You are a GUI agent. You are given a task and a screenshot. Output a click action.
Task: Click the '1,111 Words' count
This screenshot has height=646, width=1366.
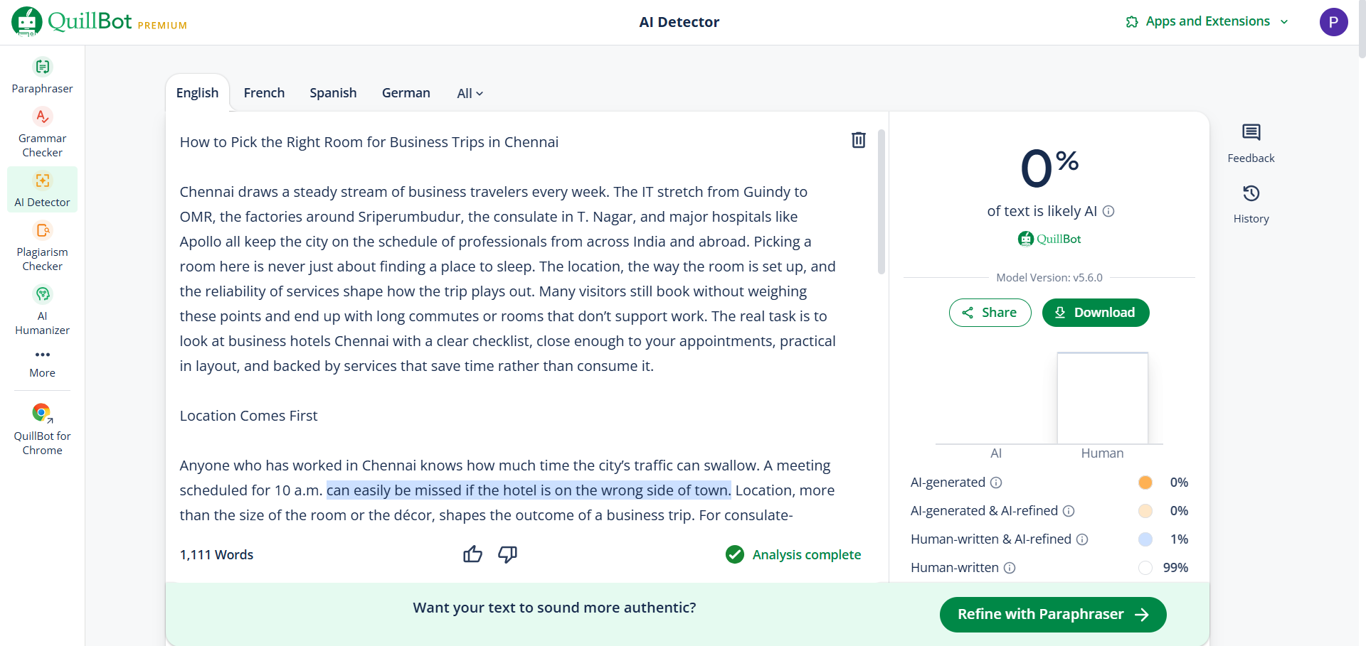click(216, 554)
